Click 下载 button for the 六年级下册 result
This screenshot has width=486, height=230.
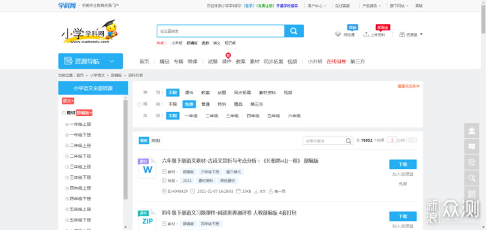coord(403,164)
